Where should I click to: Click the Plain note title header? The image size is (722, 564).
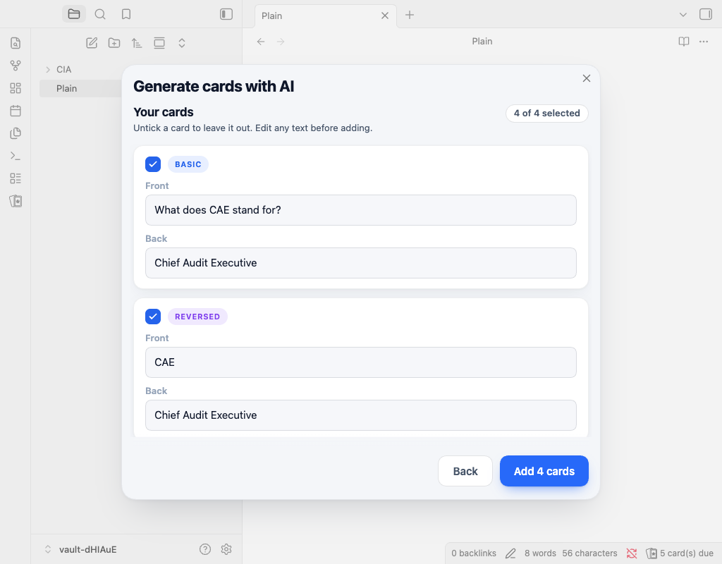click(x=482, y=42)
